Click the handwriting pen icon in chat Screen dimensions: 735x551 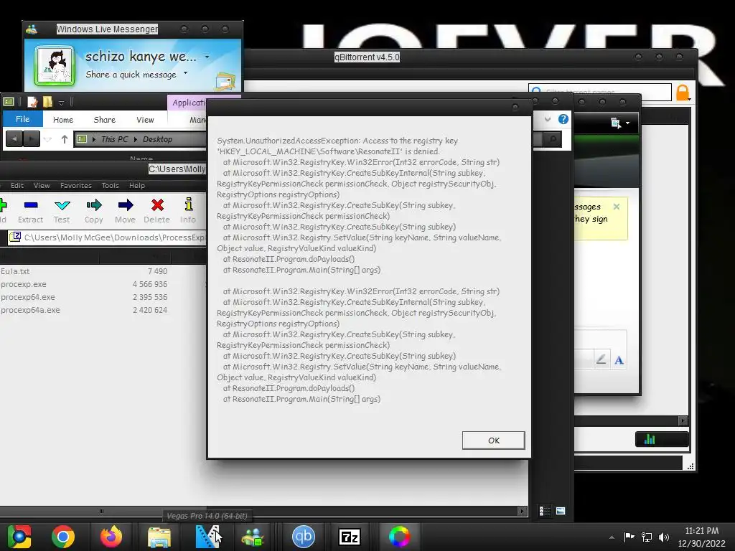point(601,360)
